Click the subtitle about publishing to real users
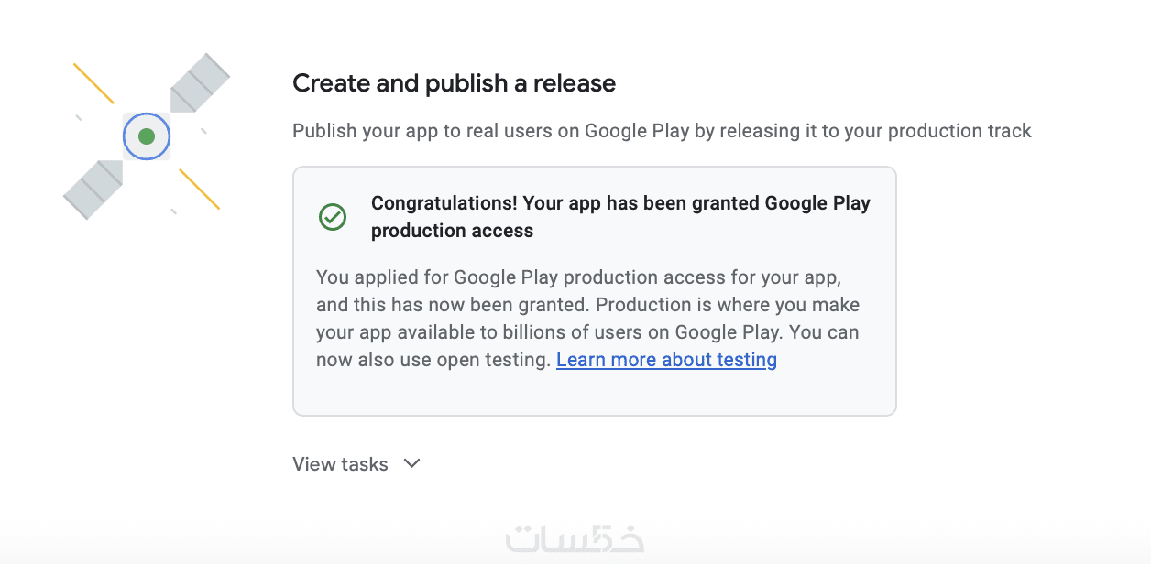 pyautogui.click(x=662, y=131)
